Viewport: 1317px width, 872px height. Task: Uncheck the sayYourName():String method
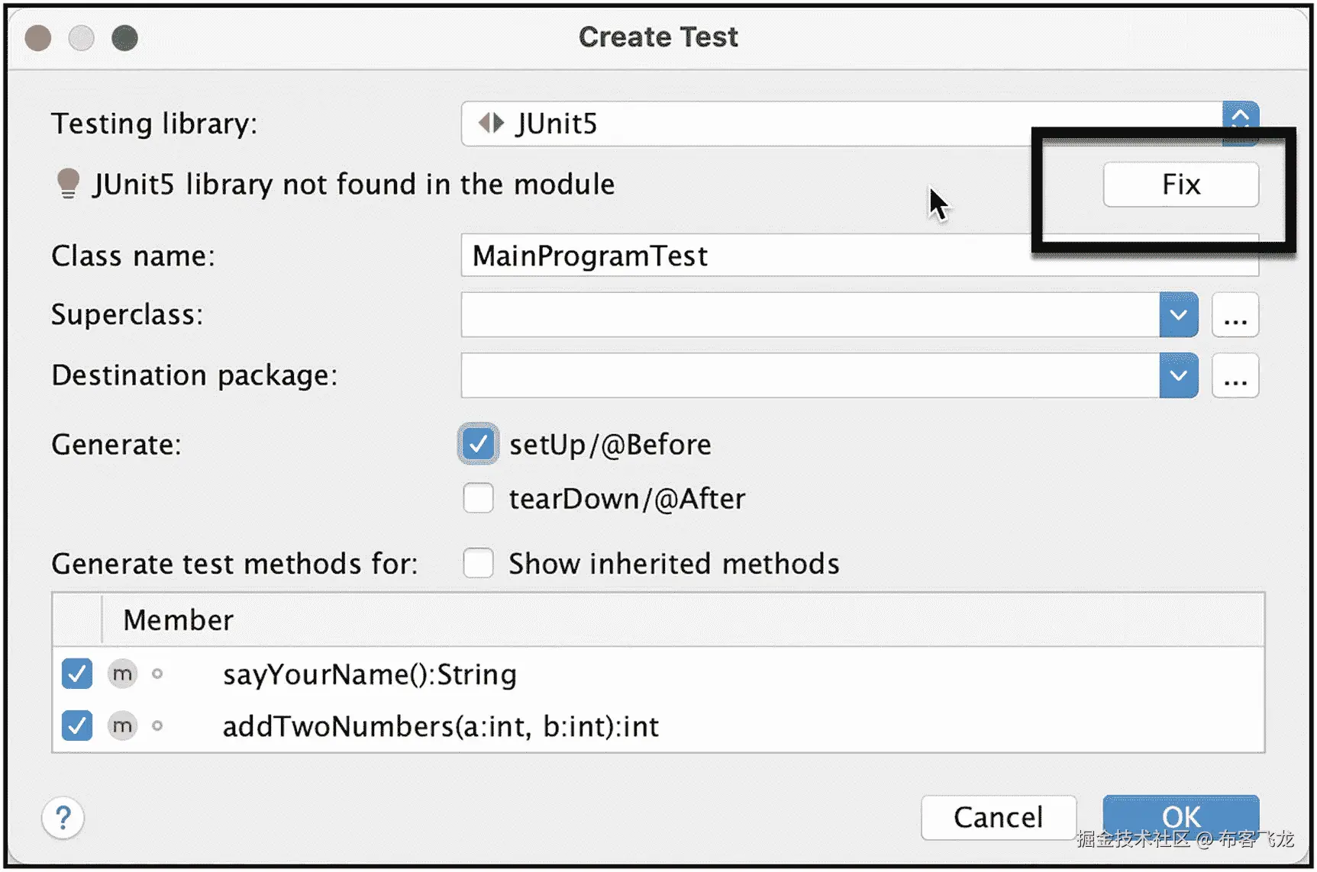(x=77, y=674)
